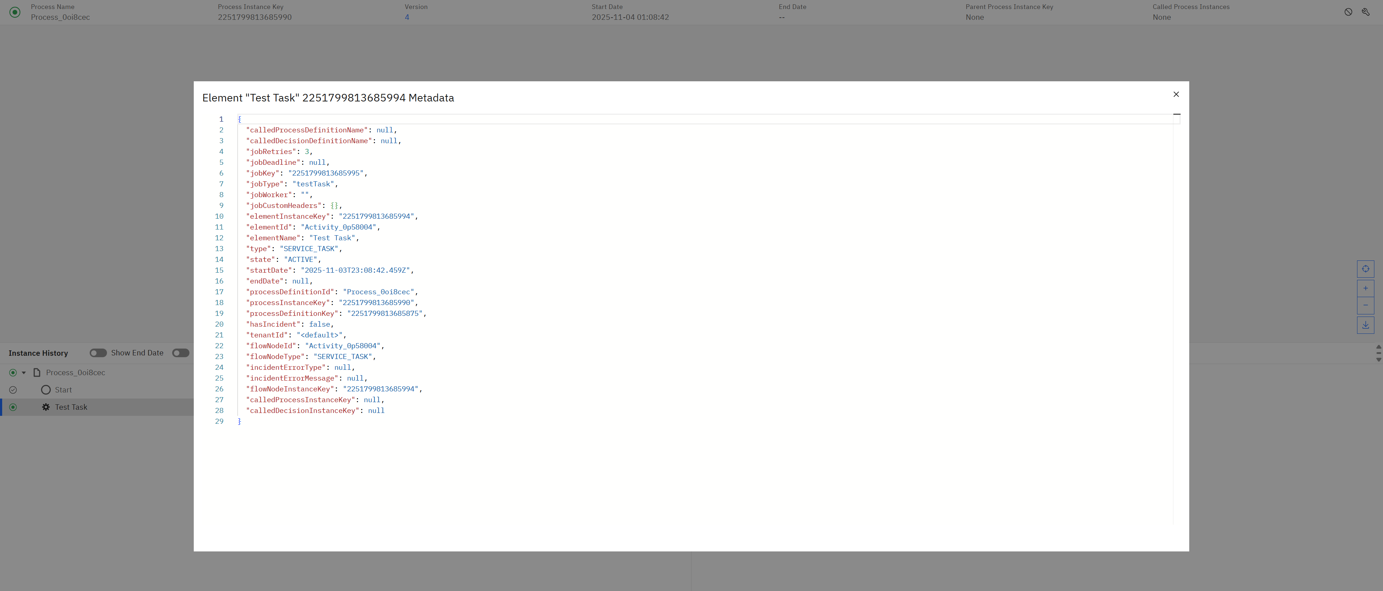
Task: Click the Process_0oi8cec document icon
Action: (x=37, y=372)
